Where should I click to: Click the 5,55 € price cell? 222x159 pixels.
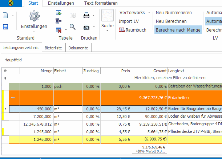pyautogui.click(x=116, y=139)
